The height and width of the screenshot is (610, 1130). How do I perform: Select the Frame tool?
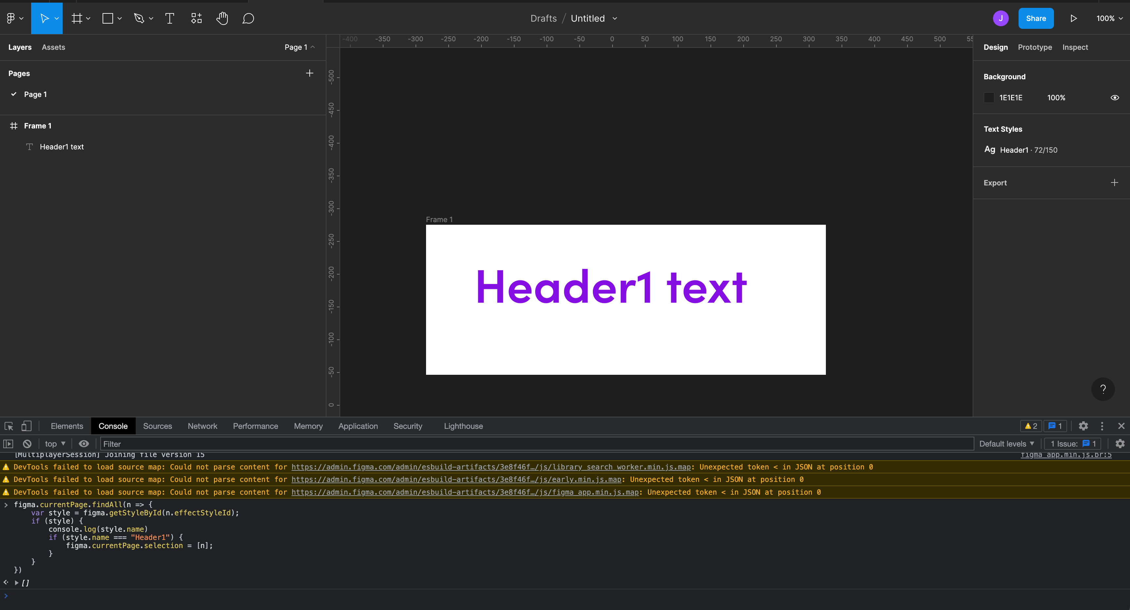77,18
